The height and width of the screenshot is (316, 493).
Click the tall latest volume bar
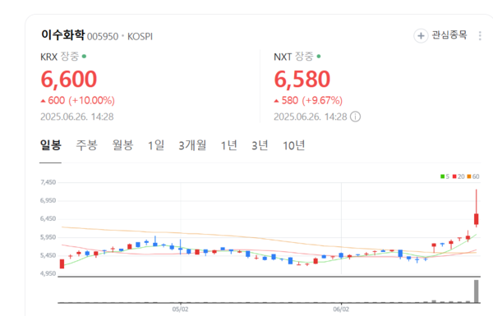point(477,291)
